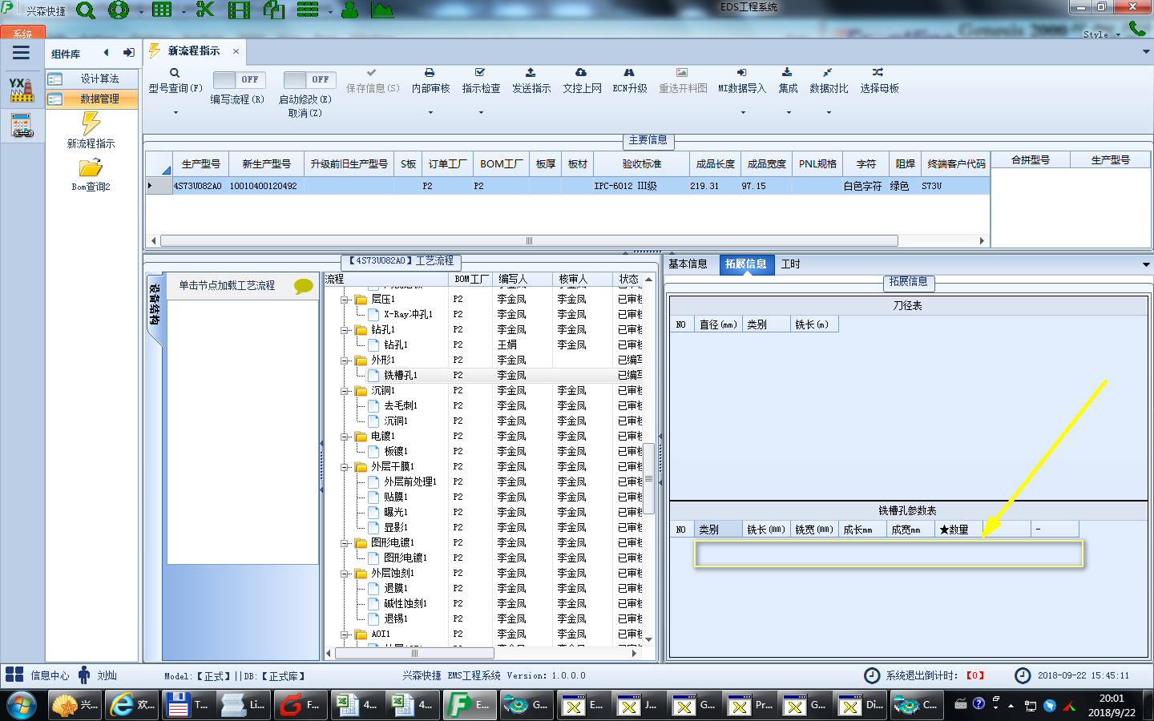Click the orange 系统 ribbon tab

(x=22, y=33)
